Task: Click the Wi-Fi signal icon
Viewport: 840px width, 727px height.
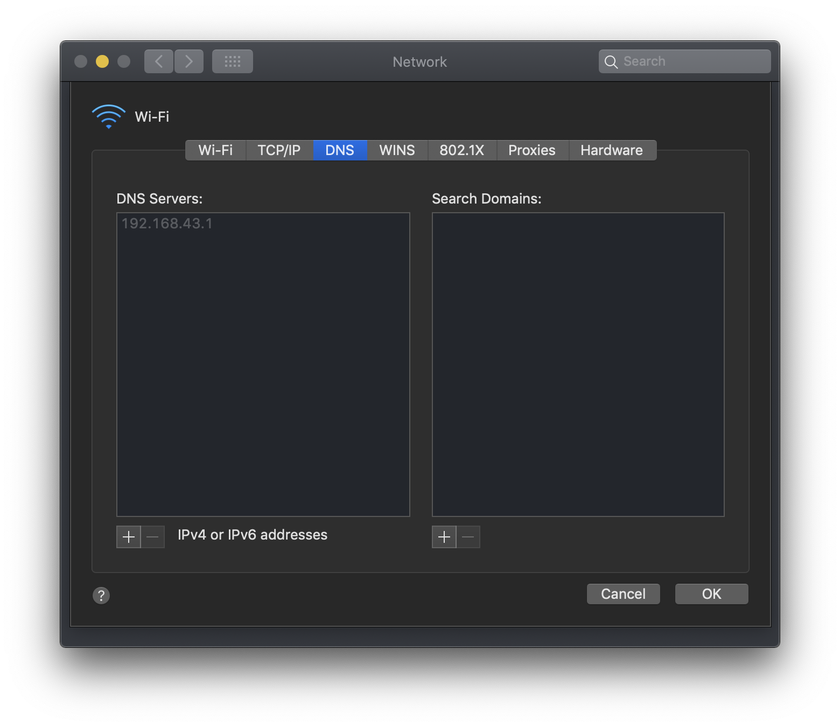Action: 109,116
